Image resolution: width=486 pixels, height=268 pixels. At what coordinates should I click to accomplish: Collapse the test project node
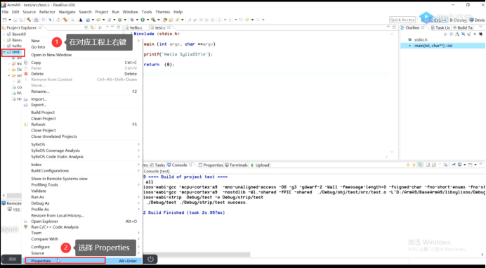point(4,52)
